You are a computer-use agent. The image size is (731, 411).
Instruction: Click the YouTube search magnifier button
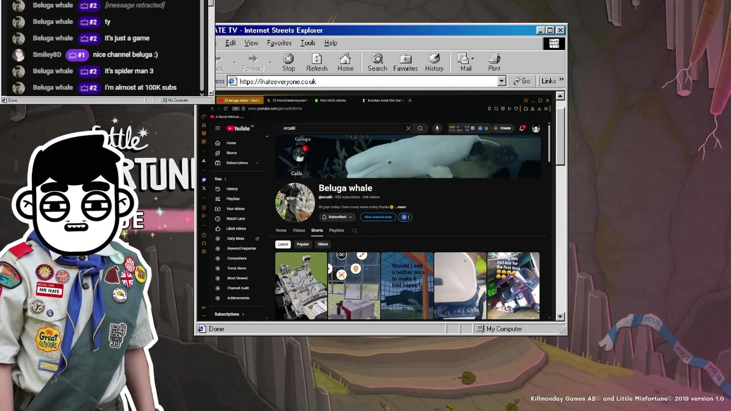coord(420,128)
